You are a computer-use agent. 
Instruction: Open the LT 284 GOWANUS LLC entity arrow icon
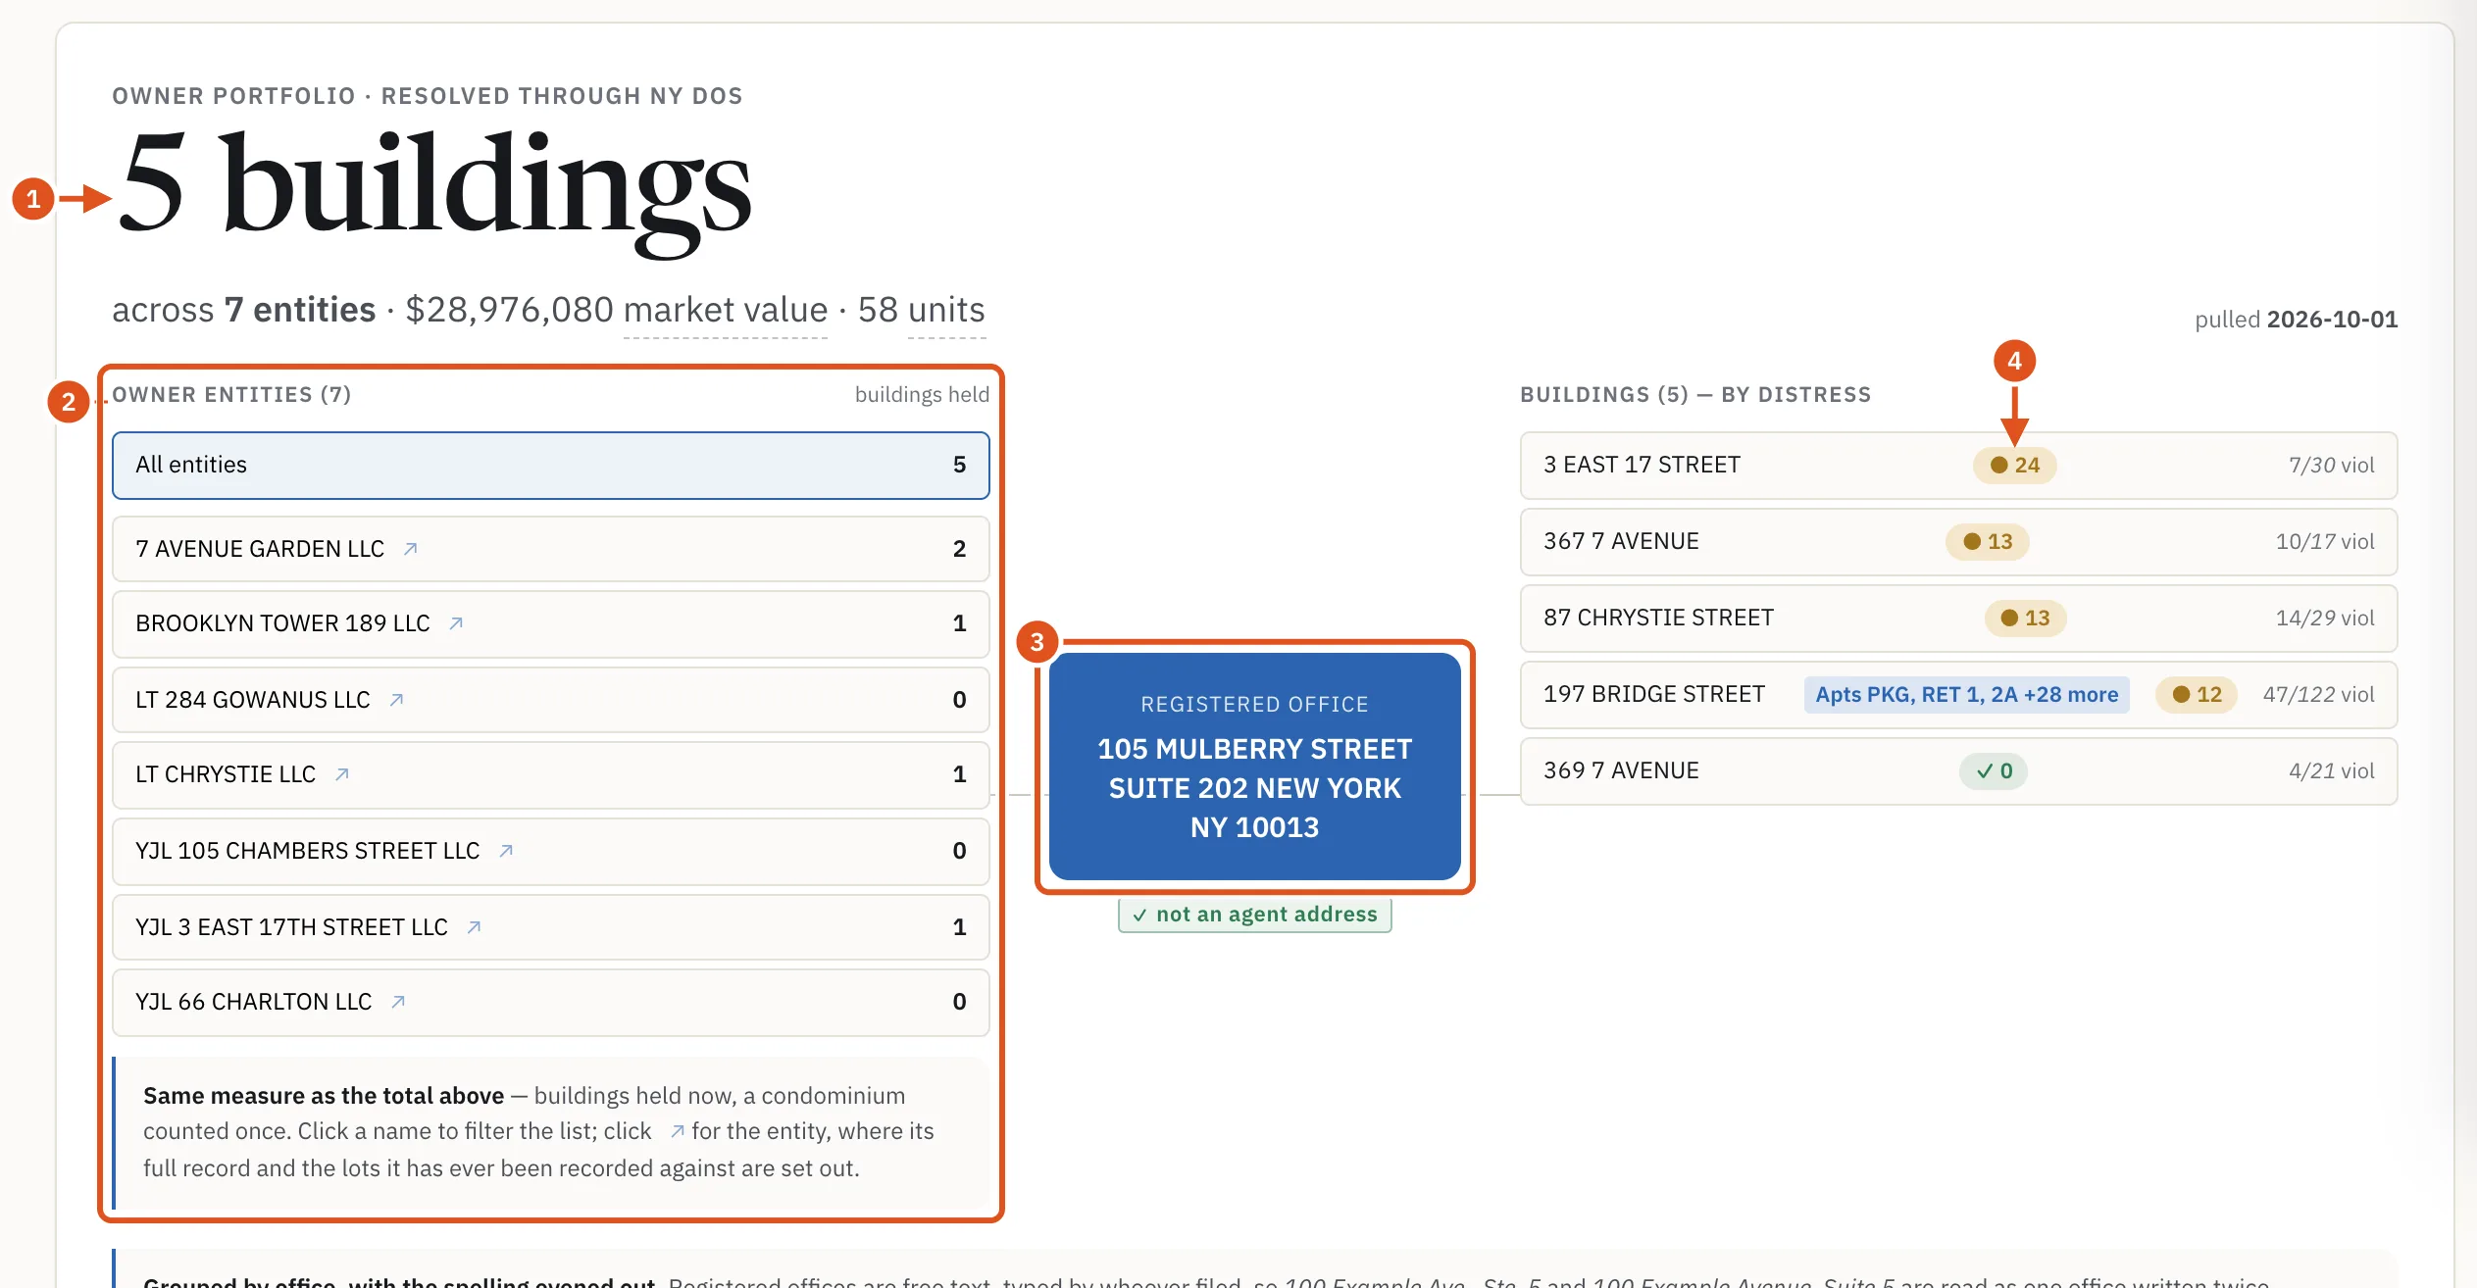pos(396,700)
